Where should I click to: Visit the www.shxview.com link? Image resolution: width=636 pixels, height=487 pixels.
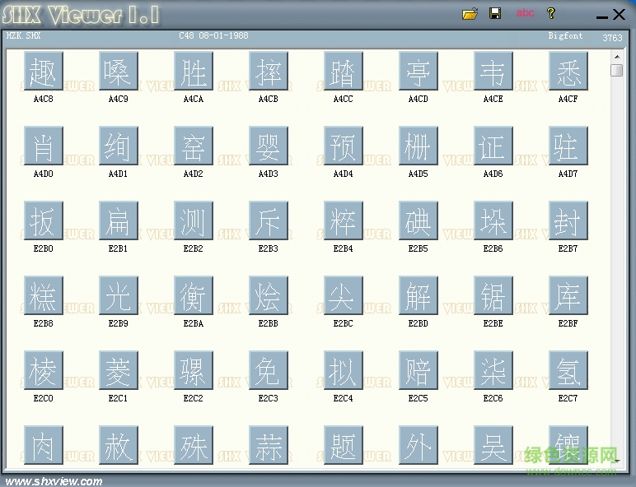(x=54, y=481)
